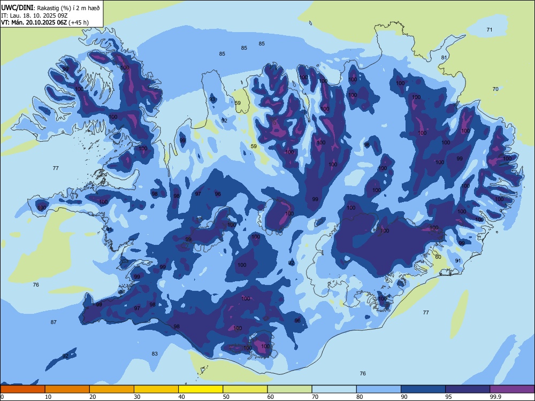
Task: Pick the navy 95–99.9 legend segment
Action: pyautogui.click(x=468, y=389)
